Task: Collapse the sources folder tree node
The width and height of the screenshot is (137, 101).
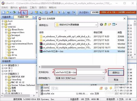Action: click(2, 27)
